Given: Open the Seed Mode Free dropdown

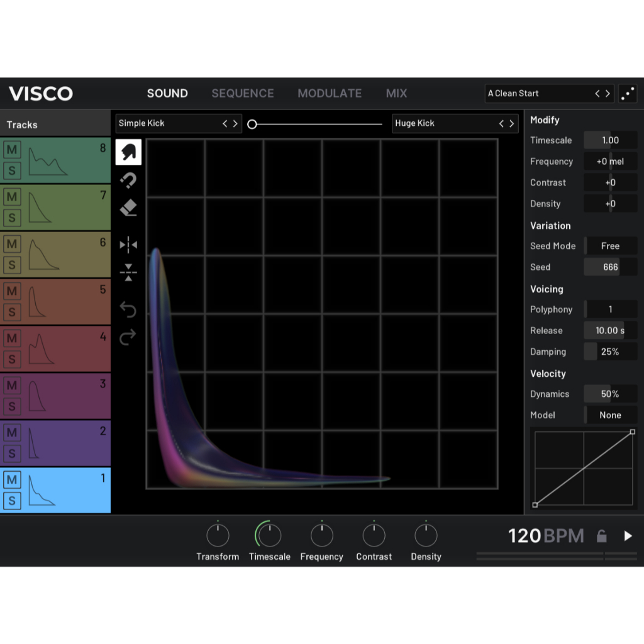Looking at the screenshot, I should tap(611, 246).
